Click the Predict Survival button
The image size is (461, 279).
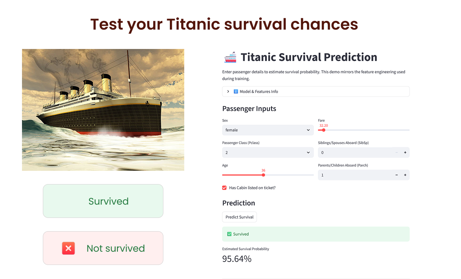[240, 217]
